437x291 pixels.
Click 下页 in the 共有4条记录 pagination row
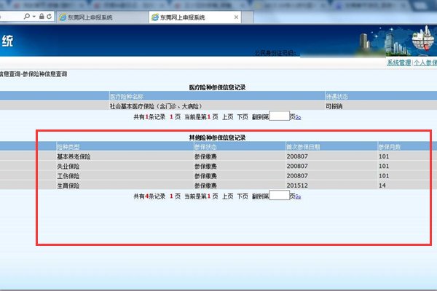click(x=243, y=196)
